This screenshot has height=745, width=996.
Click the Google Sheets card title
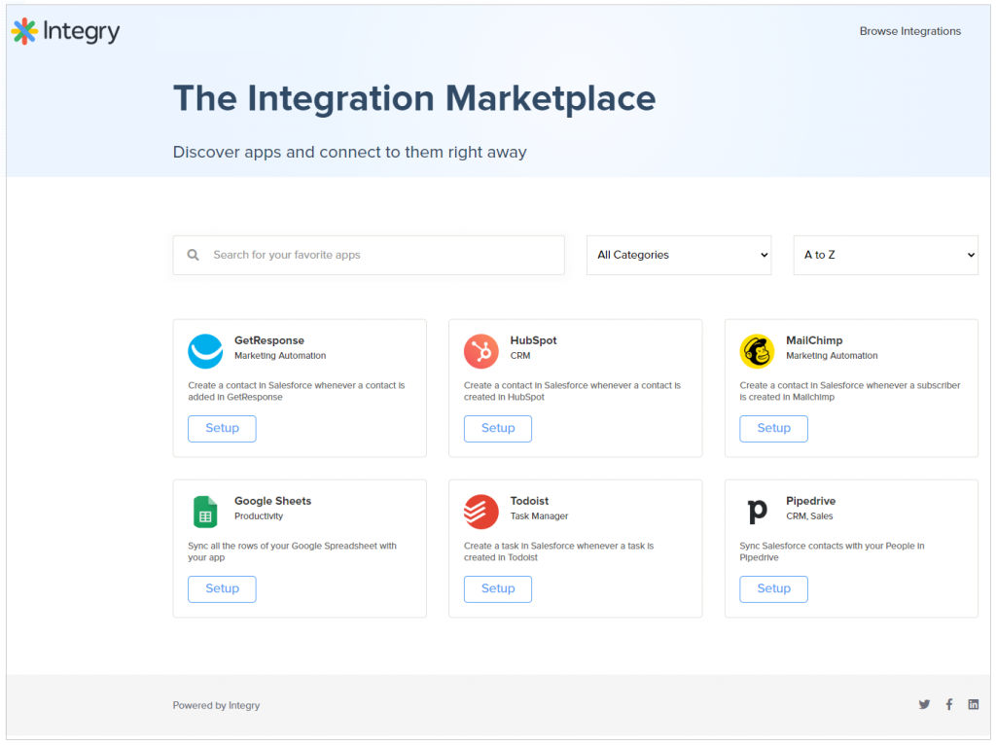tap(273, 501)
